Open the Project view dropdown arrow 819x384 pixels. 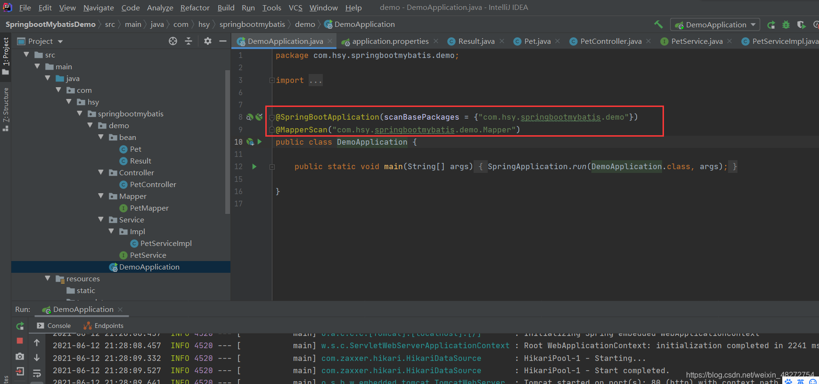tap(60, 41)
